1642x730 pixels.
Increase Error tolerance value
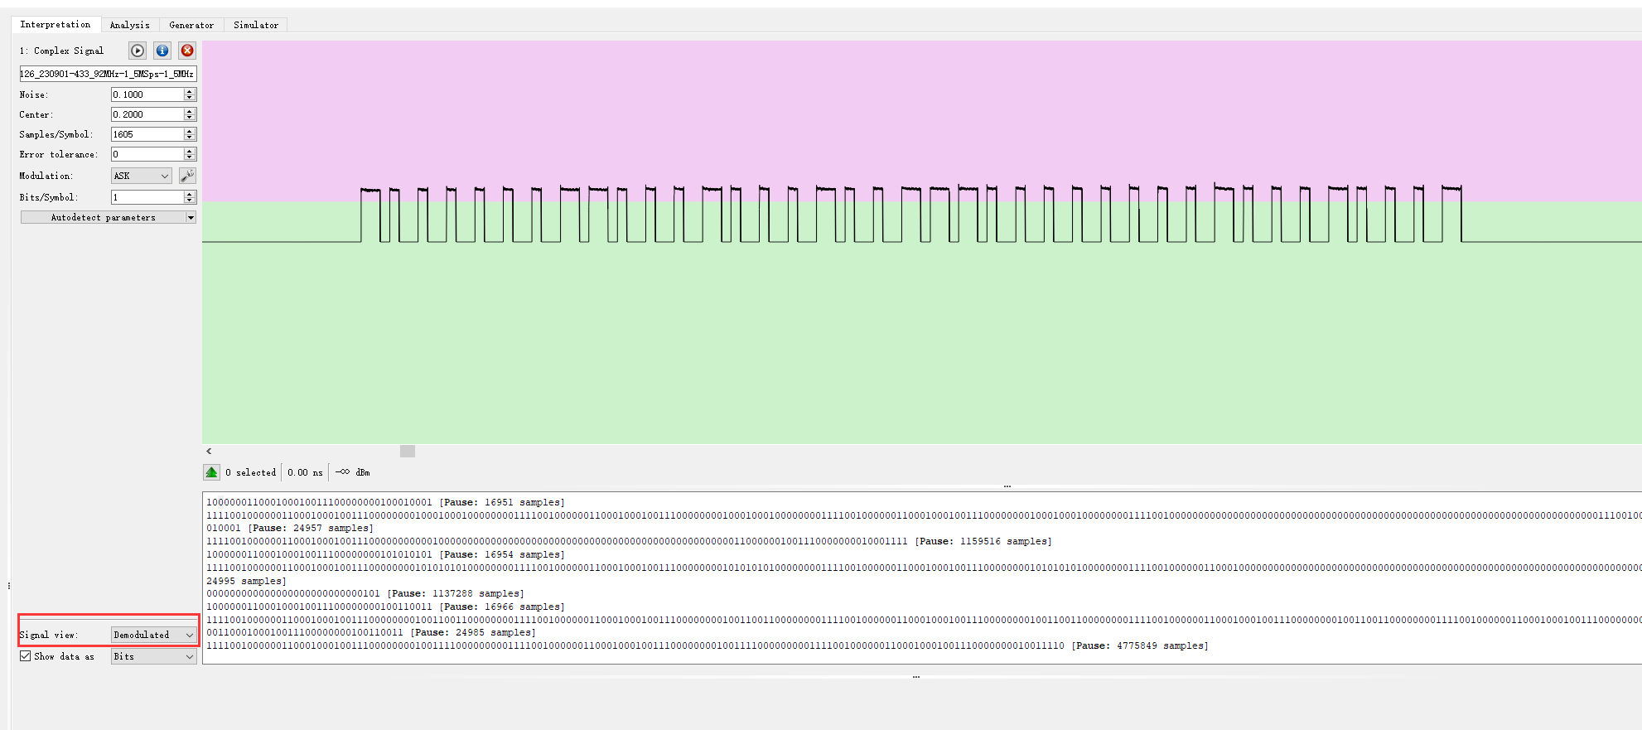190,152
